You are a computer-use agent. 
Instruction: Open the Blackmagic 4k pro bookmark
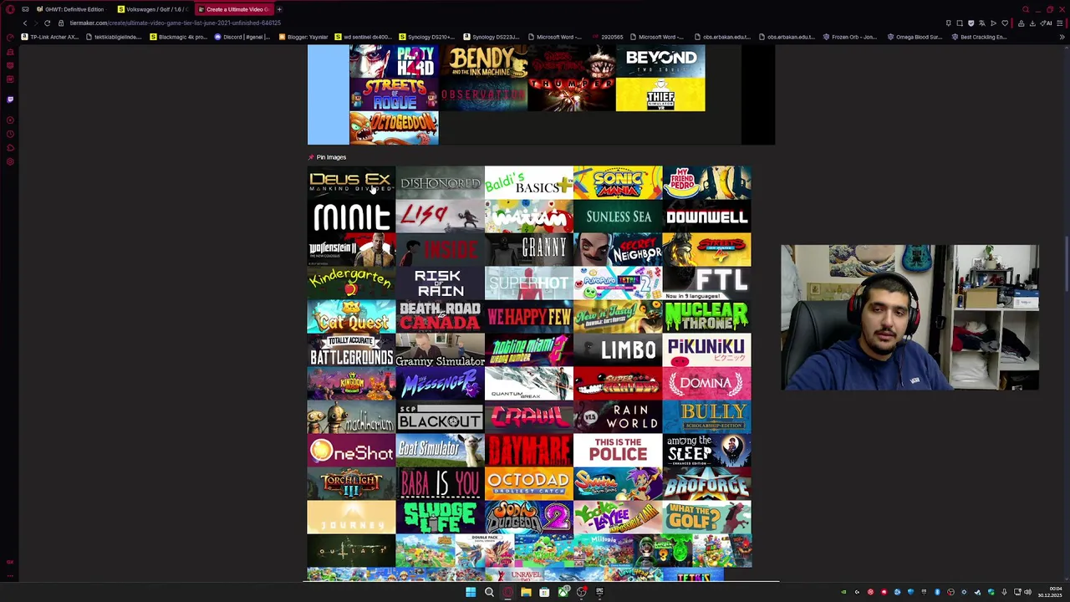coord(178,37)
